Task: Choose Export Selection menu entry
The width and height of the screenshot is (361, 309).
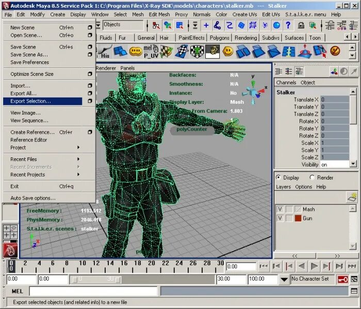Action: 43,101
